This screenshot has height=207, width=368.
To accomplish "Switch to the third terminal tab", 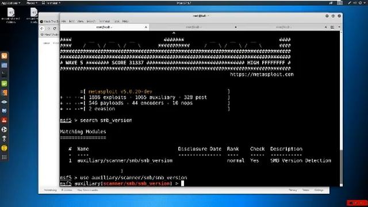I will coord(283,27).
